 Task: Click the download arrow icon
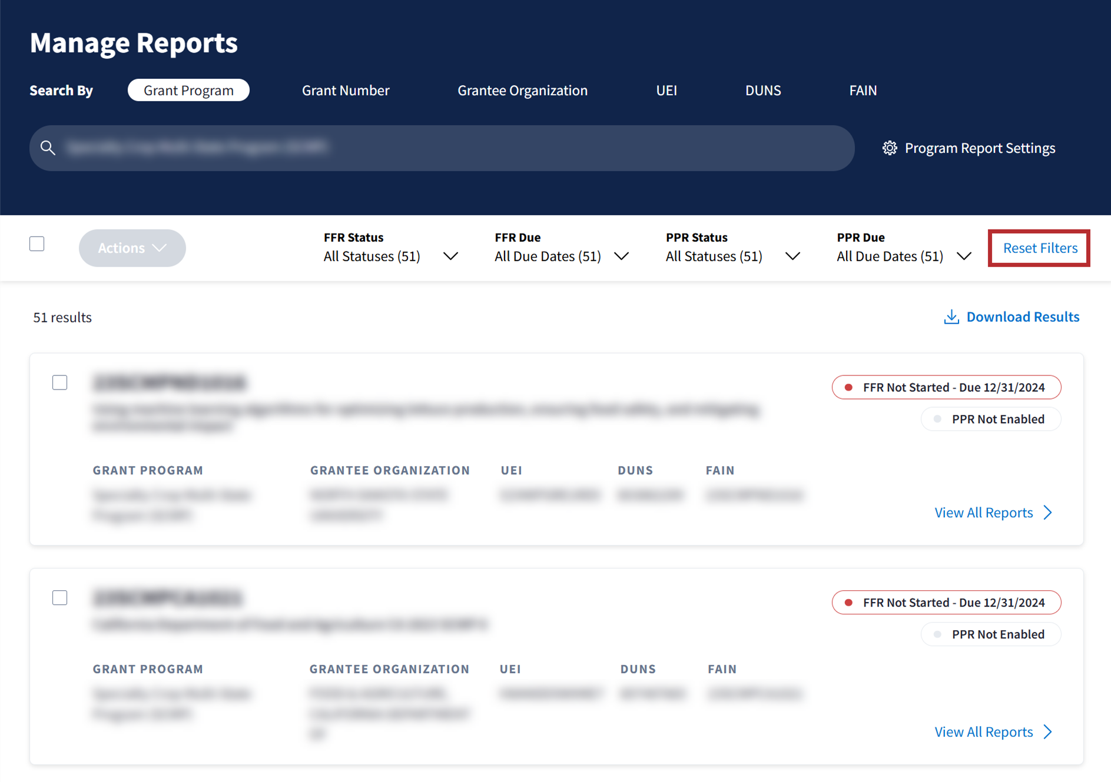951,317
